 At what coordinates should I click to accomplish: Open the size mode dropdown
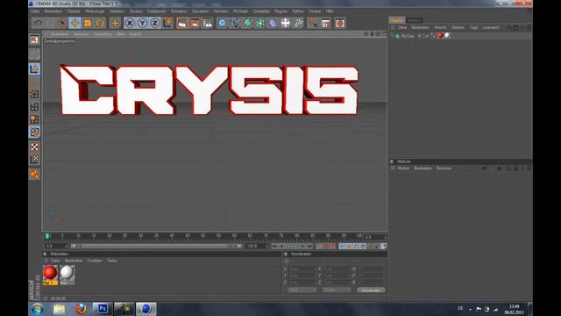[337, 291]
